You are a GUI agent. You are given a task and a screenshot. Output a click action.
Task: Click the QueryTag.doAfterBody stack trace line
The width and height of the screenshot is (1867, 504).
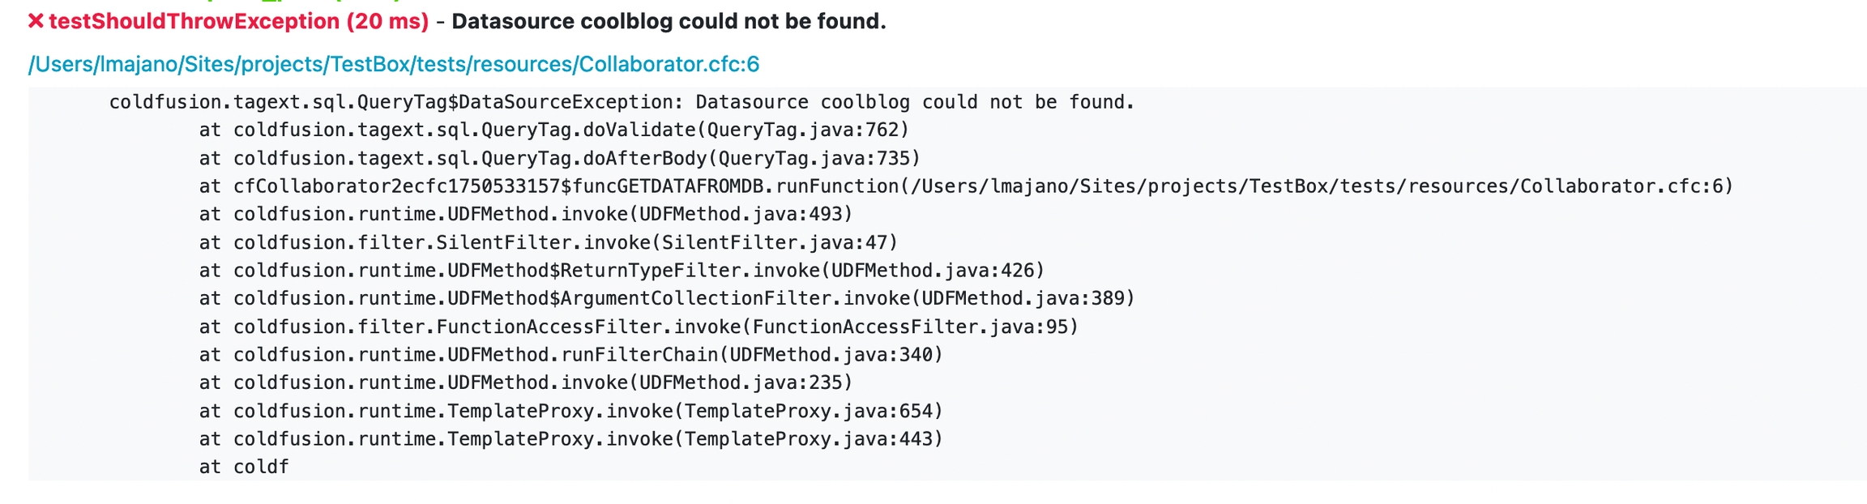560,158
